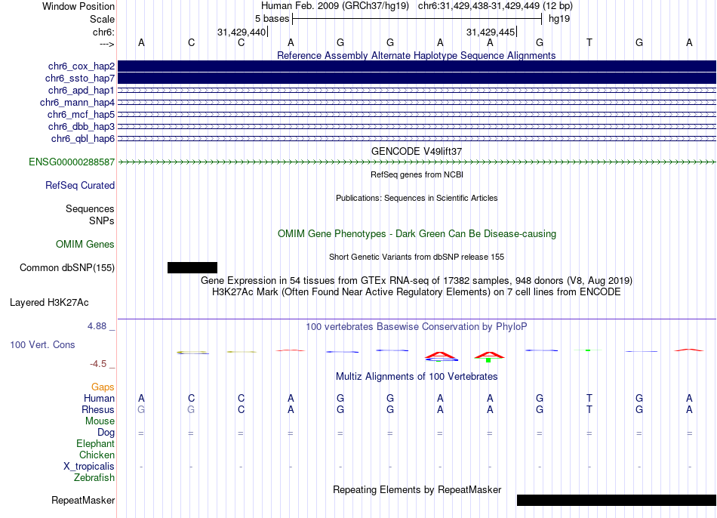Click the 5 bases scale bar
Viewport: 717px width, 518px height.
[417, 19]
